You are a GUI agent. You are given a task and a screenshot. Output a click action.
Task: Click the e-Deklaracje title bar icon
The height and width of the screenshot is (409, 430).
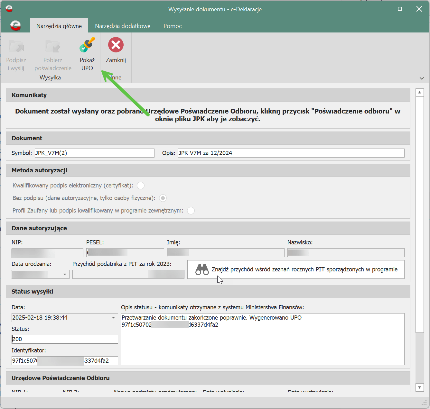pos(9,9)
